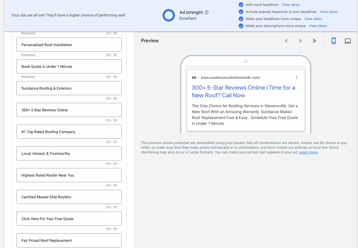
Task: View ideas for popular keywords
Action: click(329, 12)
